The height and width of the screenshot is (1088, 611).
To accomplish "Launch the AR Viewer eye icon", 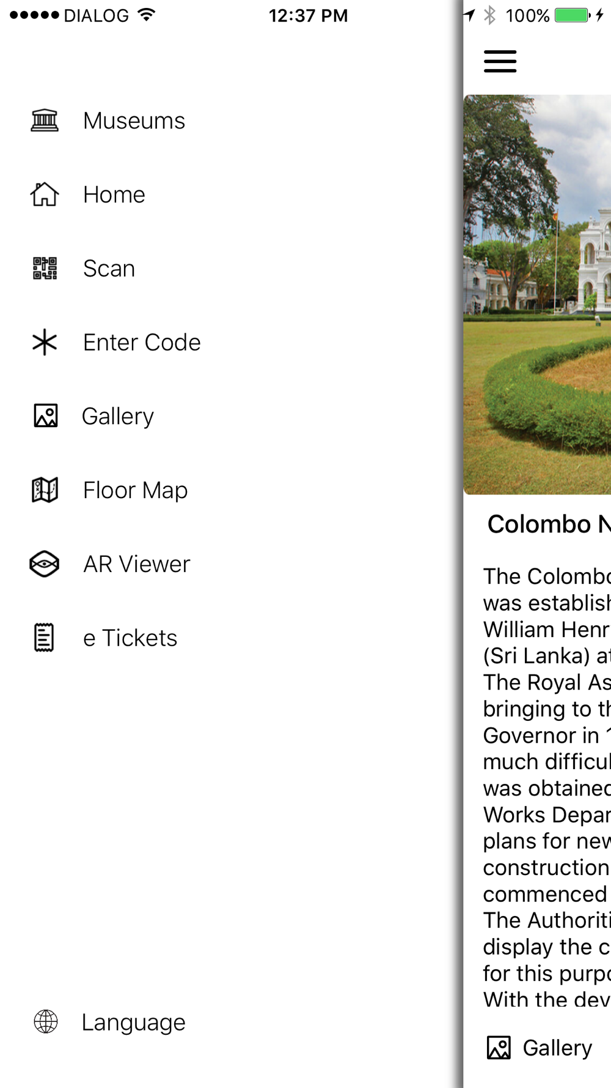I will point(45,564).
